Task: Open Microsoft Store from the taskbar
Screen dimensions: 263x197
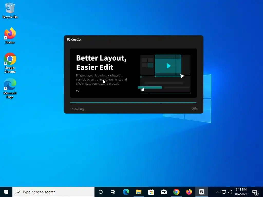Action: pos(151,192)
